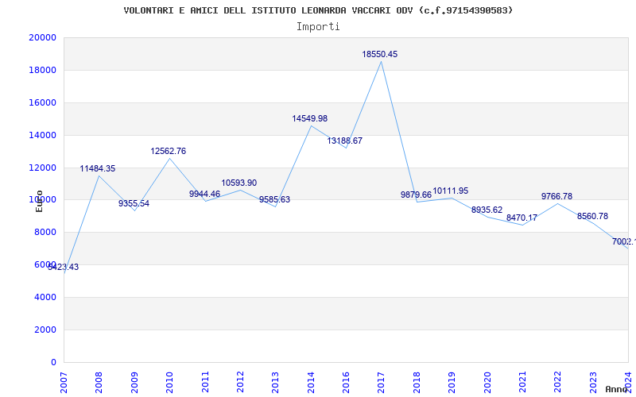Viewport: 636px width, 397px height.
Task: Click the 2016 x-axis year
Action: tap(346, 382)
